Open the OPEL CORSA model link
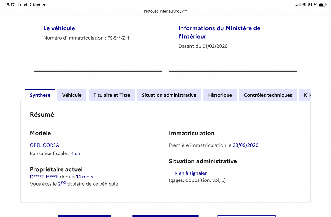The image size is (331, 217). coord(44,145)
